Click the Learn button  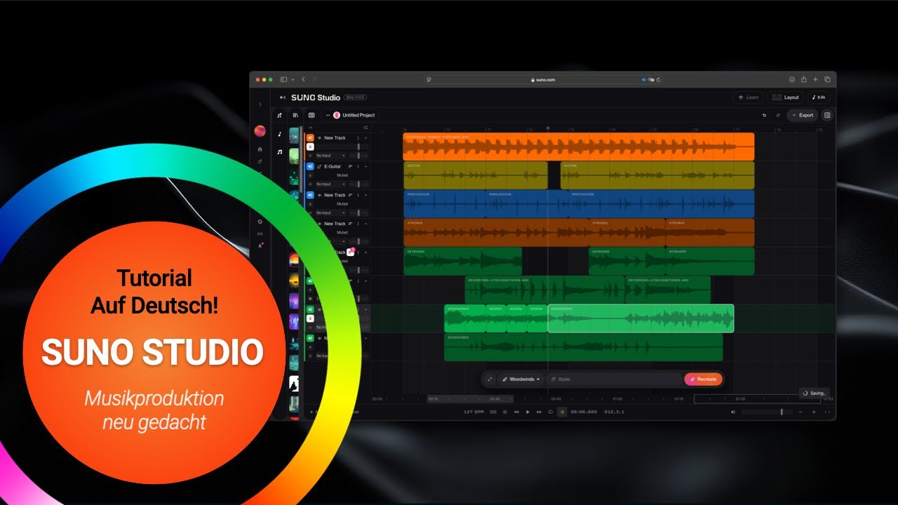click(748, 97)
